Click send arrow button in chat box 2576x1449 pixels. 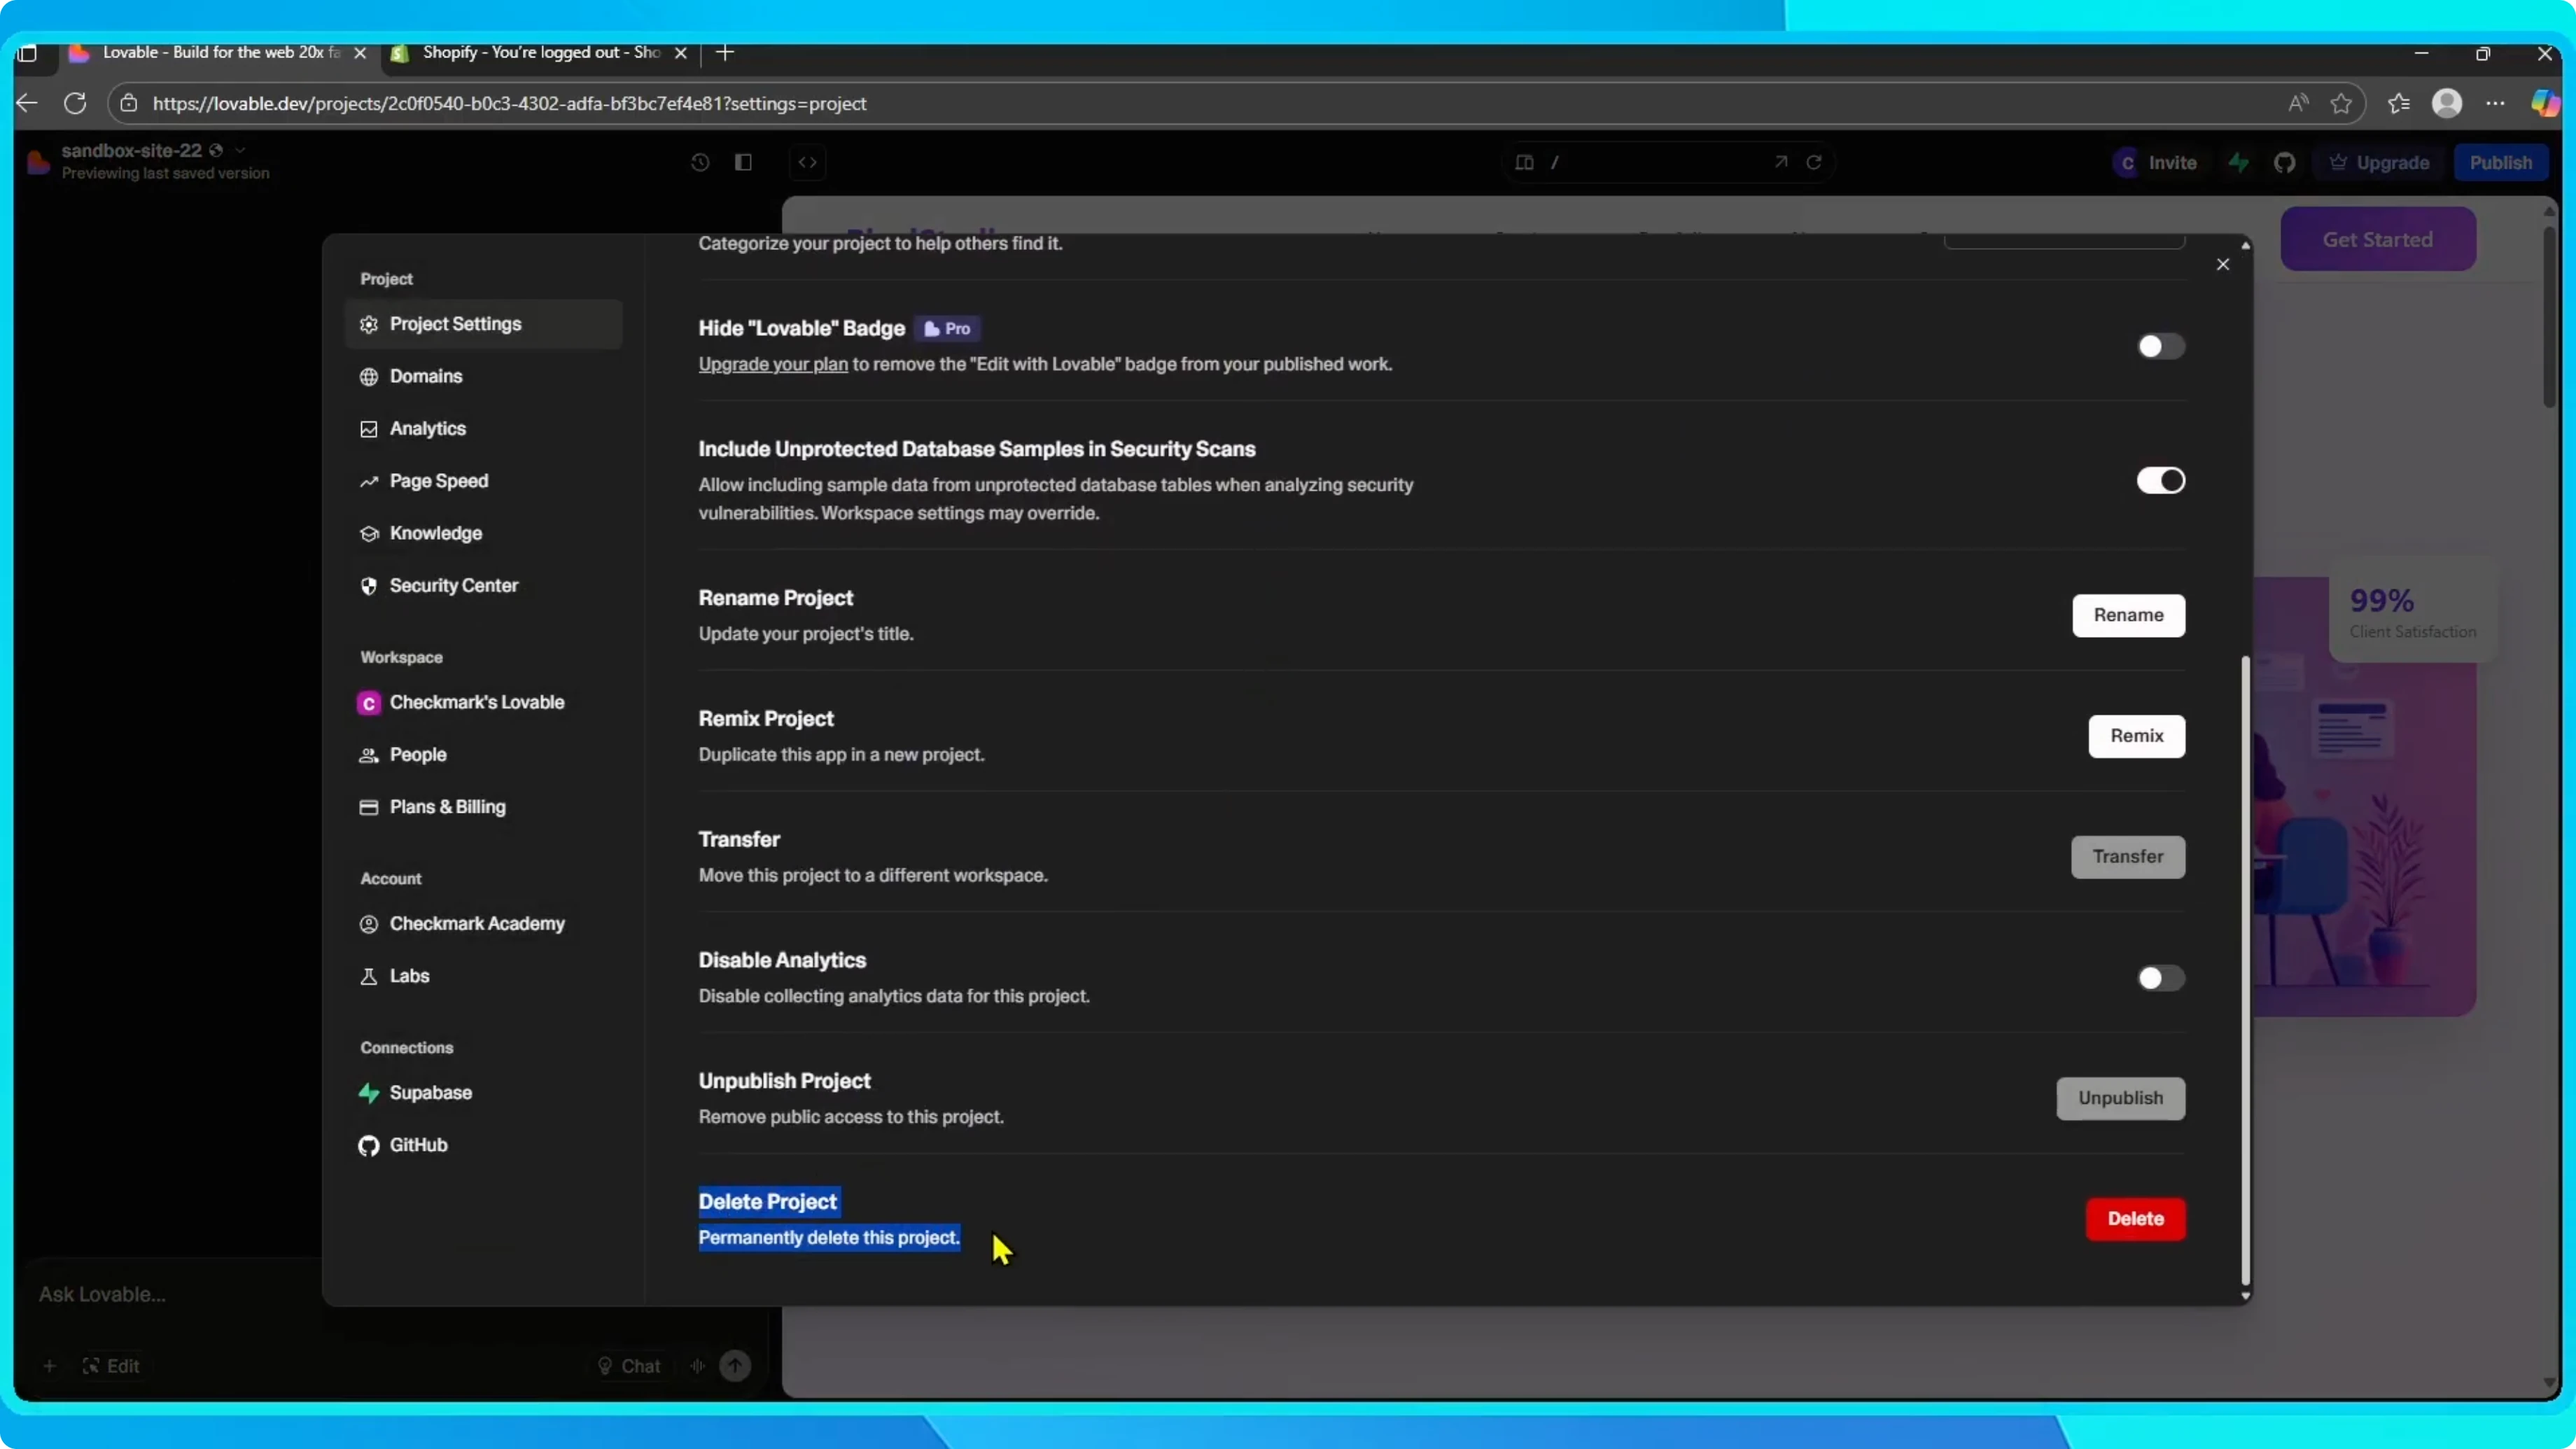point(735,1366)
